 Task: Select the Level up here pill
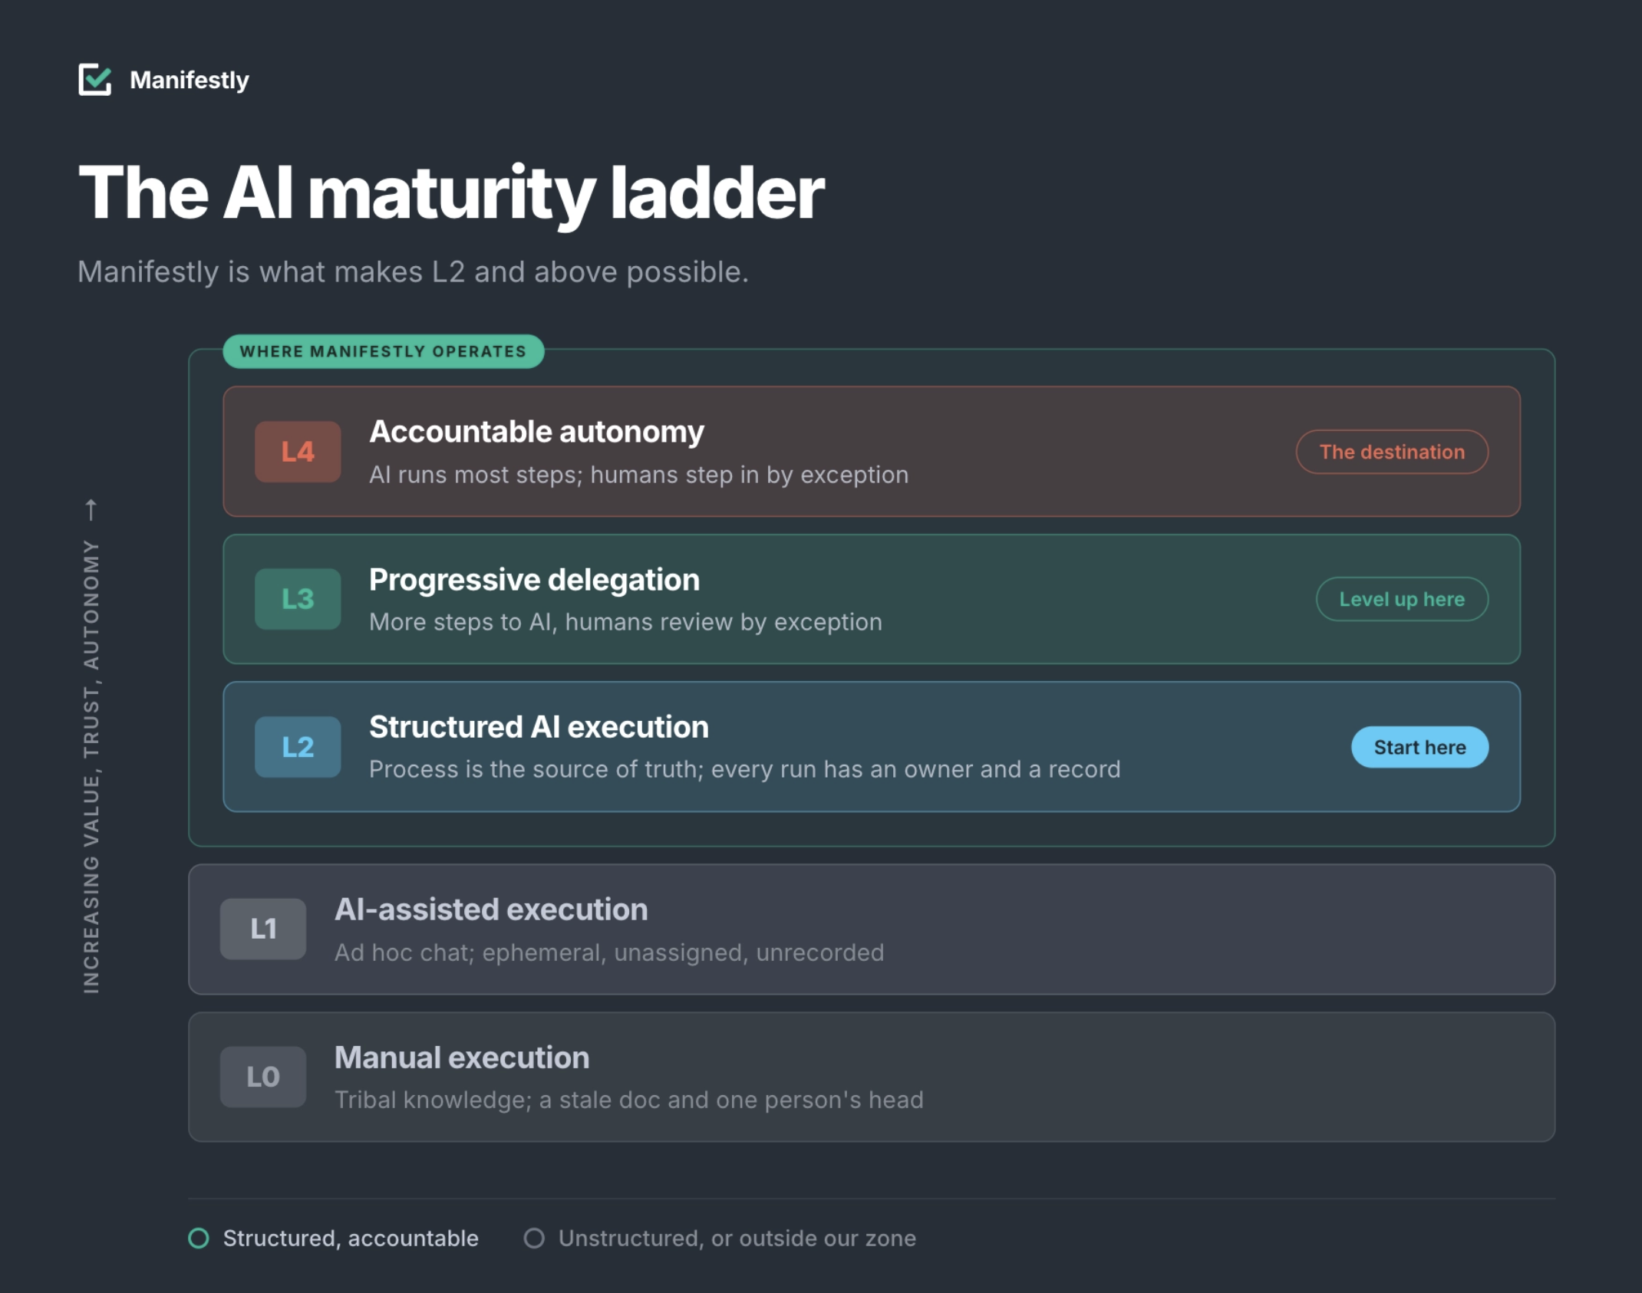click(1402, 599)
